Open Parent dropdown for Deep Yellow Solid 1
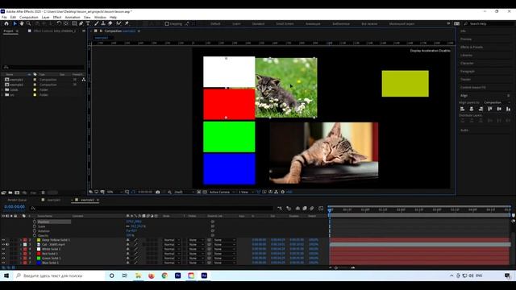Image resolution: width=516 pixels, height=290 pixels. tap(224, 240)
